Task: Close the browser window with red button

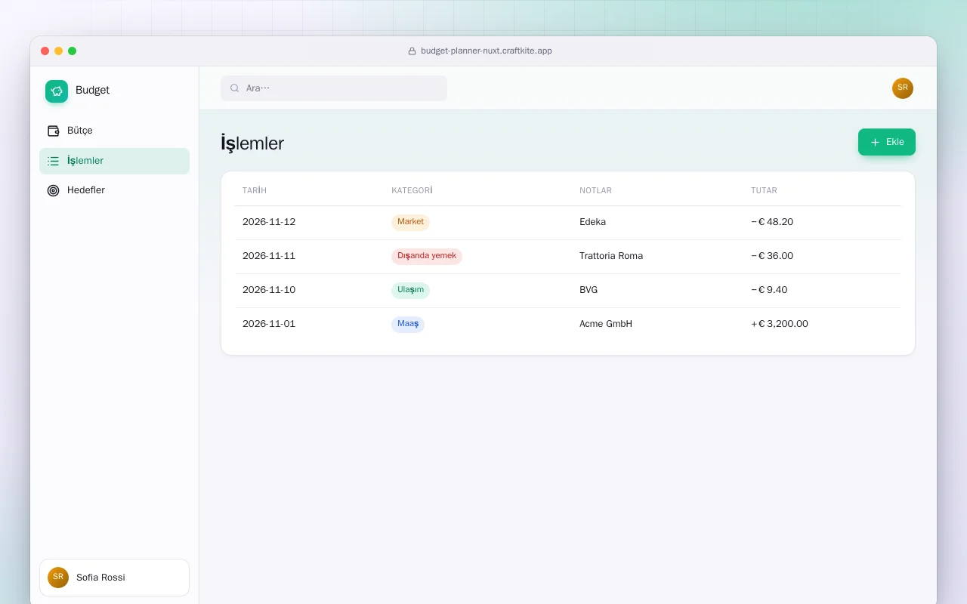Action: pyautogui.click(x=45, y=51)
